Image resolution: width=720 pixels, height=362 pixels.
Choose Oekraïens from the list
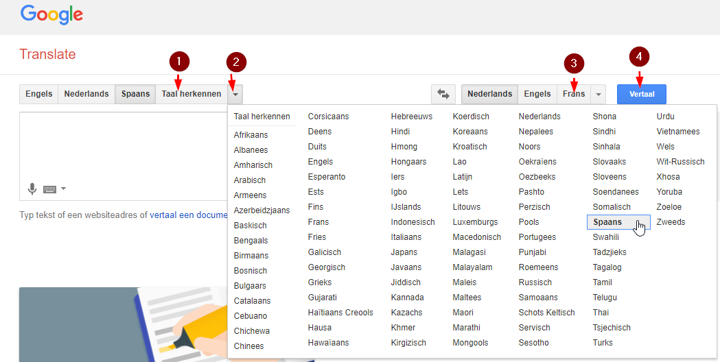[x=537, y=162]
